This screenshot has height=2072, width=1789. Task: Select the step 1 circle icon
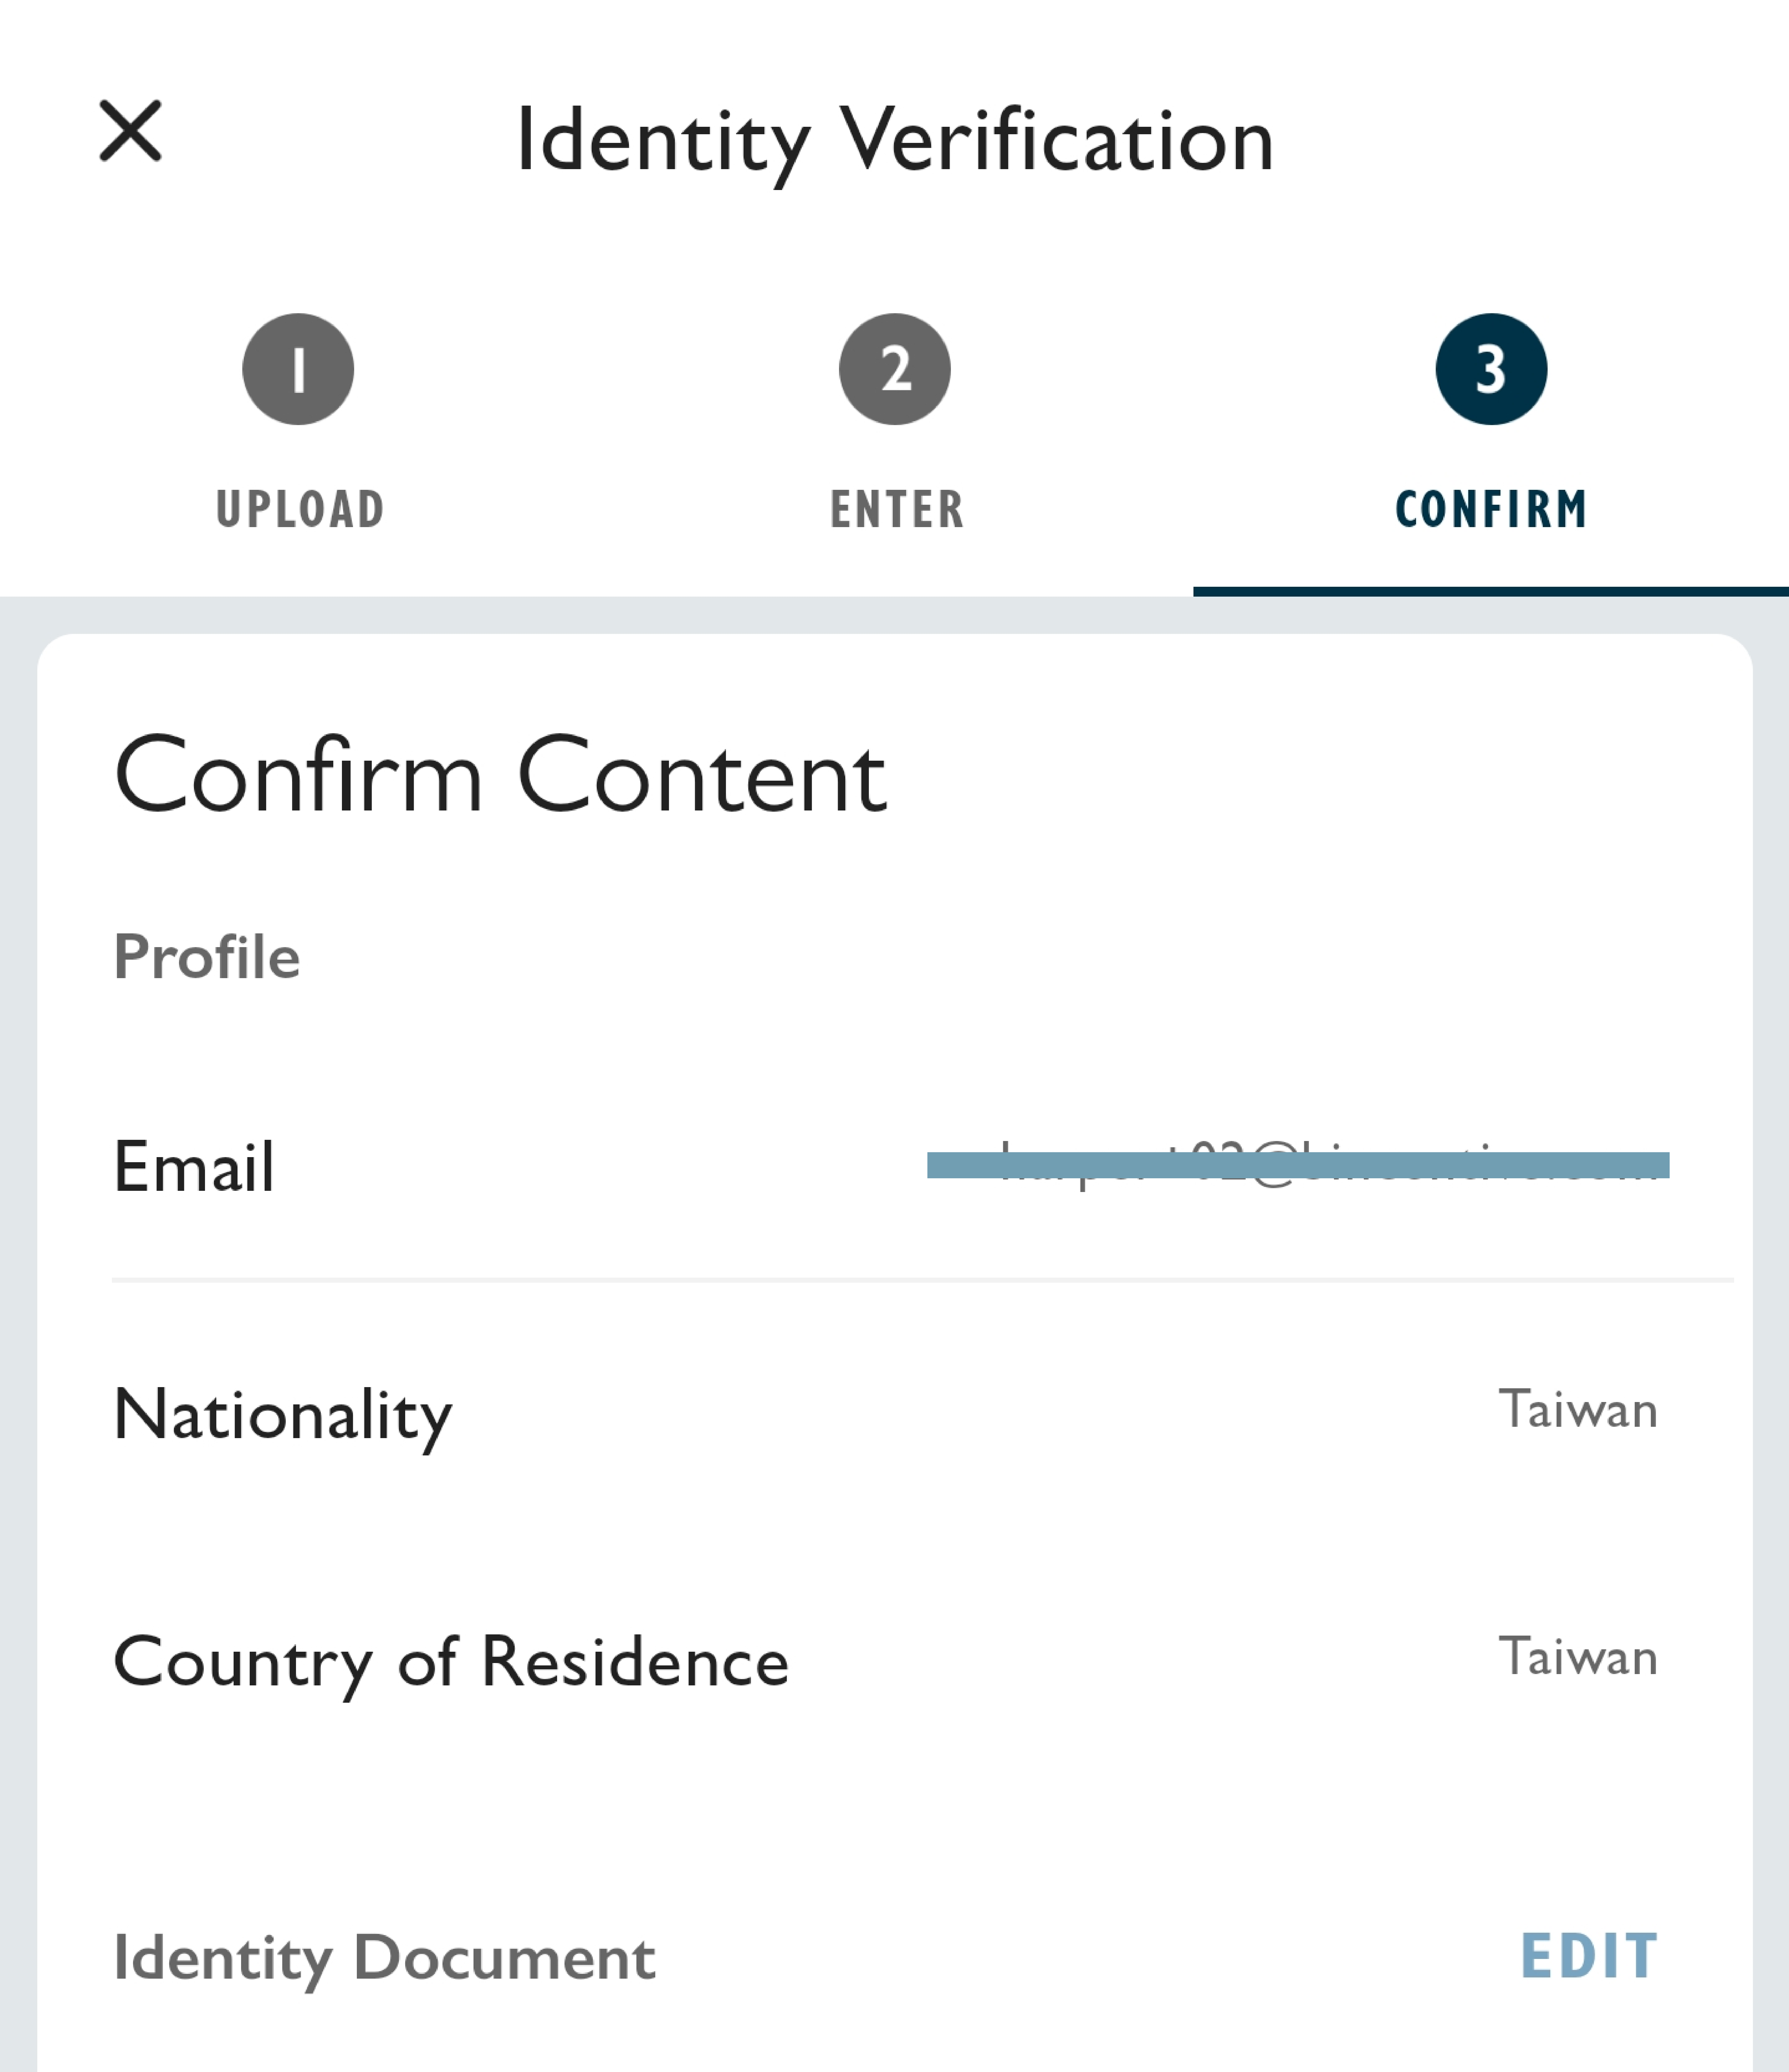point(298,369)
